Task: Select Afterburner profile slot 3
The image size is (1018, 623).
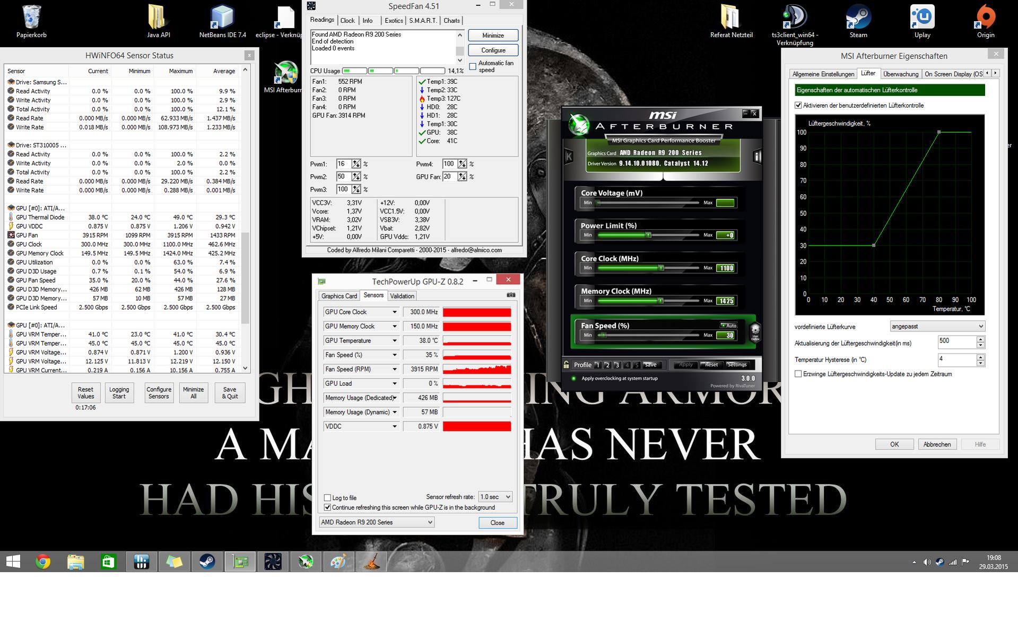Action: point(617,365)
